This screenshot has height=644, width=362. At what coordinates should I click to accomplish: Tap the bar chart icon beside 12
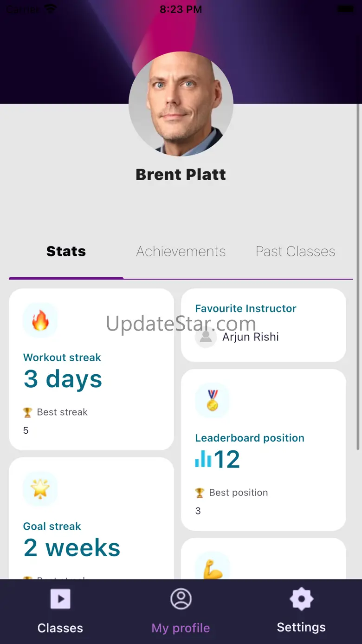(203, 459)
